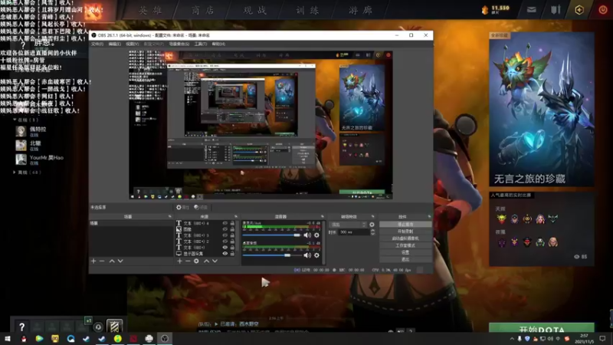Pop out the controls dock panel

[429, 216]
